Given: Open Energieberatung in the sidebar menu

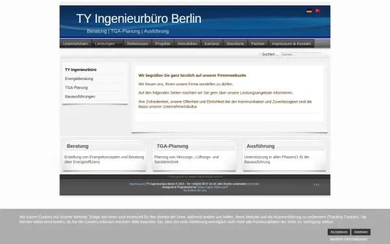Looking at the screenshot, I should [x=79, y=79].
